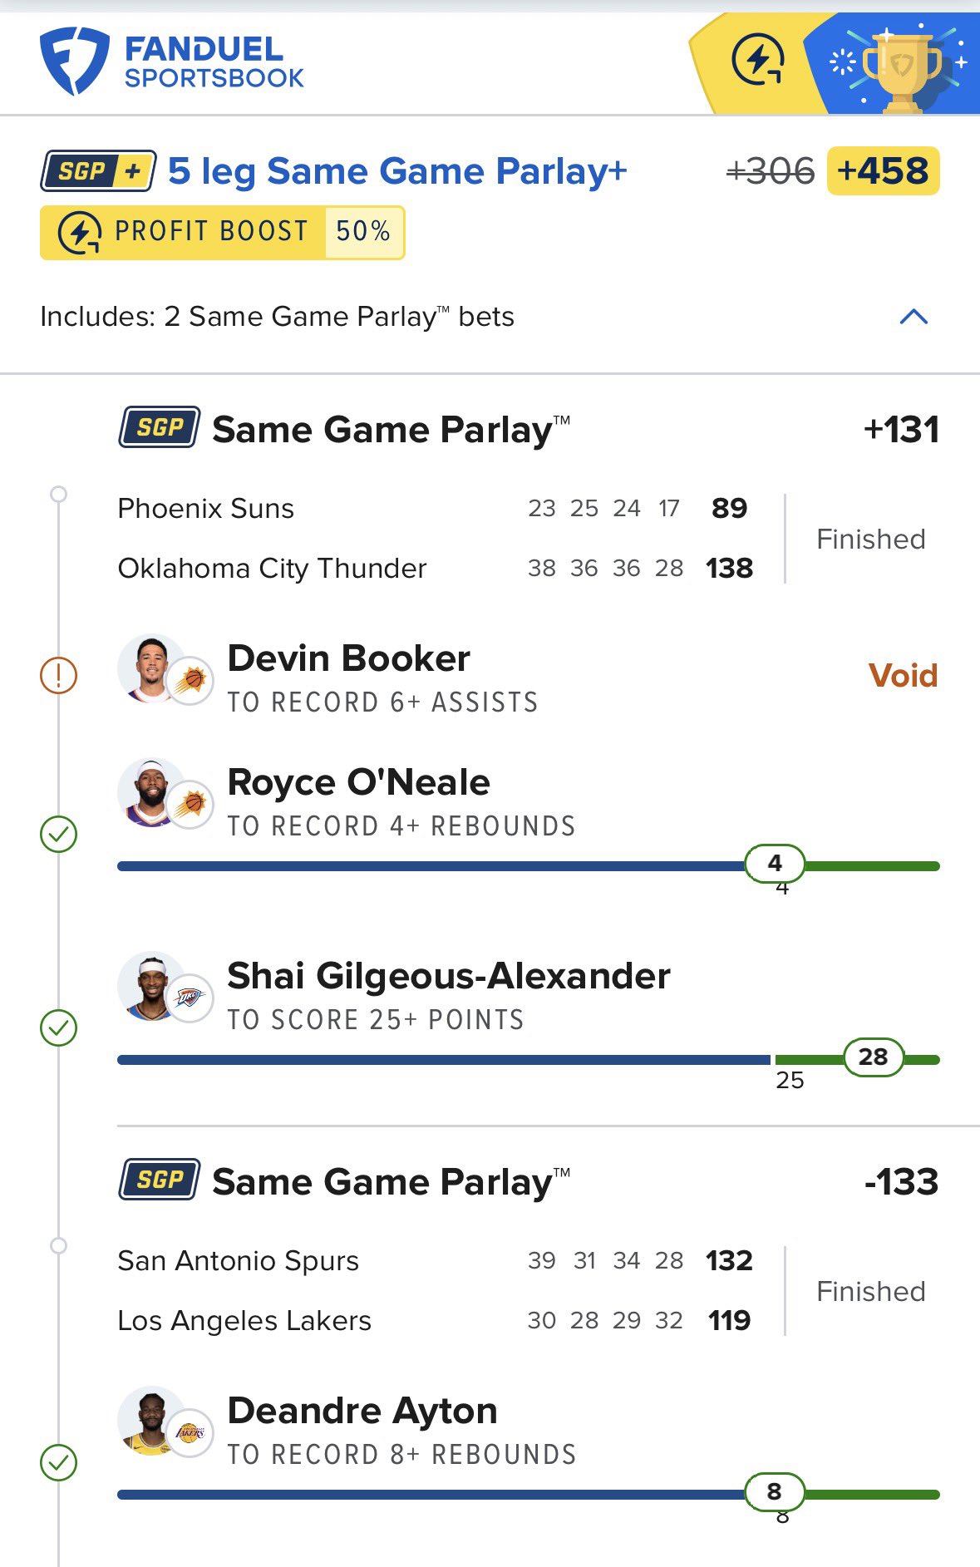This screenshot has width=980, height=1567.
Task: Open the Phoenix Suns team score row
Action: pos(432,508)
